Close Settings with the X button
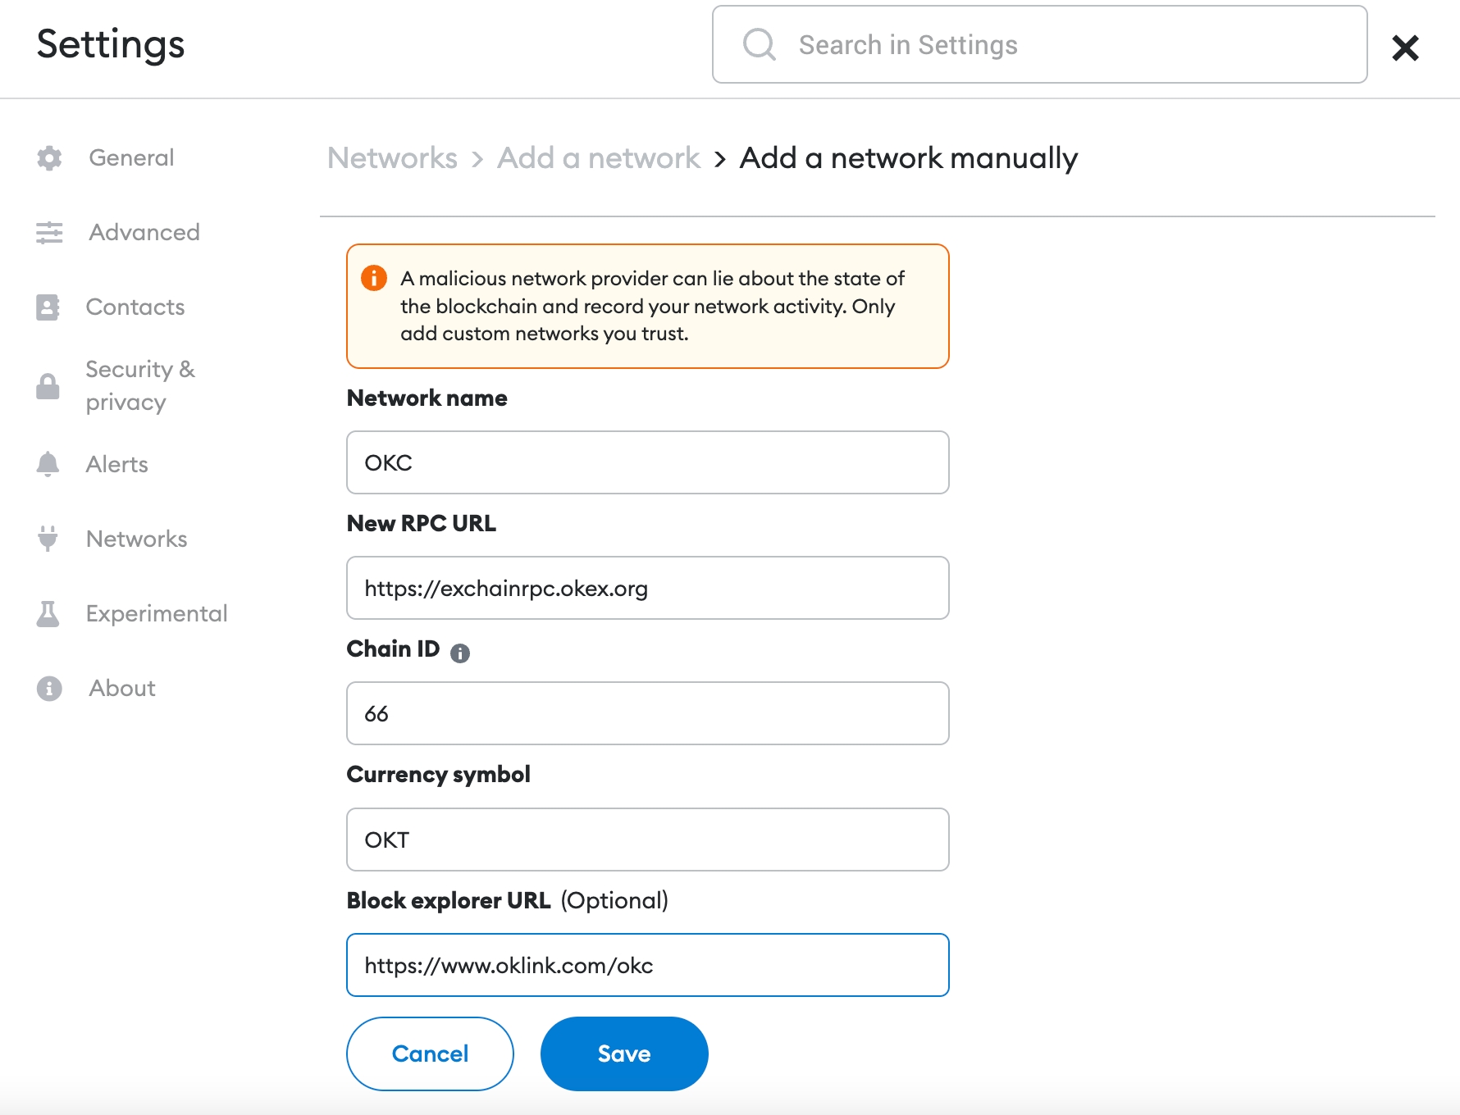 click(x=1405, y=48)
